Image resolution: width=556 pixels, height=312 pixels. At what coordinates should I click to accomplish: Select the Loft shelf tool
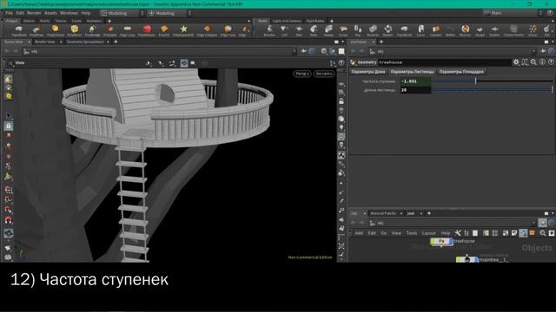[x=284, y=30]
